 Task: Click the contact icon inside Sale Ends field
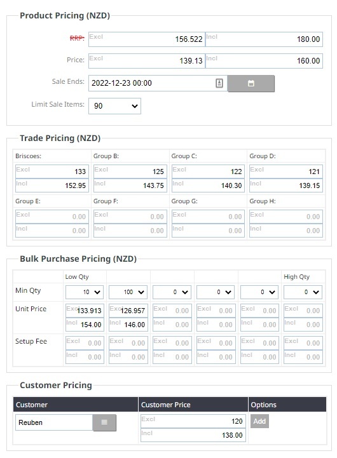click(219, 83)
